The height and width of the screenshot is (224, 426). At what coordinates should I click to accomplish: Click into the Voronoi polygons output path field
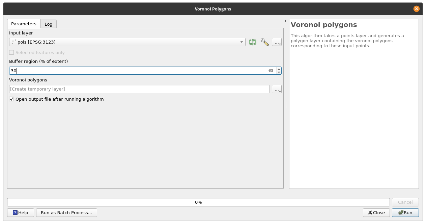click(138, 89)
